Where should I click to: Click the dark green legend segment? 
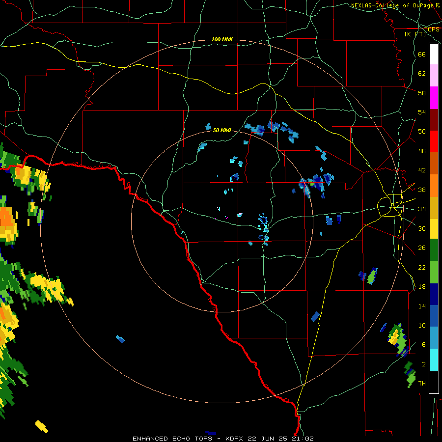[434, 250]
